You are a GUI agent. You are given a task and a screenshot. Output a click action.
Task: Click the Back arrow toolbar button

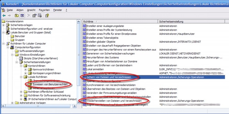[4, 15]
